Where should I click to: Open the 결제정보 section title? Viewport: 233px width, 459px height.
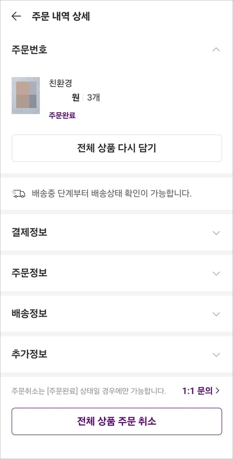(29, 232)
